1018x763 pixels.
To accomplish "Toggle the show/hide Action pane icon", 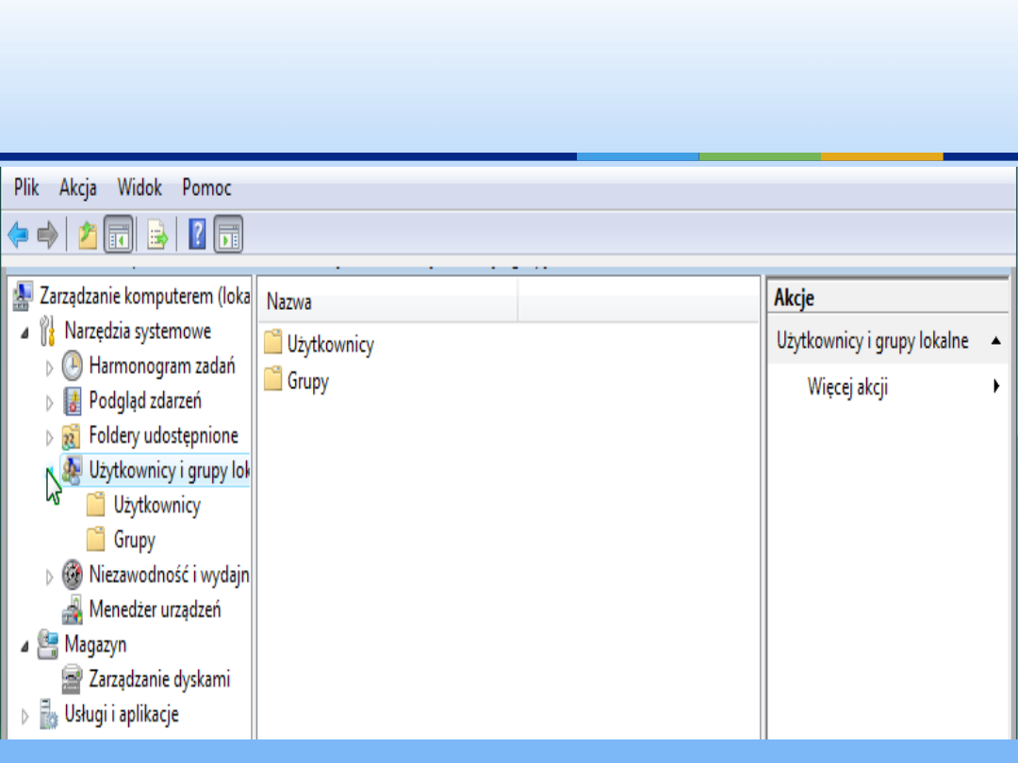I will point(228,235).
